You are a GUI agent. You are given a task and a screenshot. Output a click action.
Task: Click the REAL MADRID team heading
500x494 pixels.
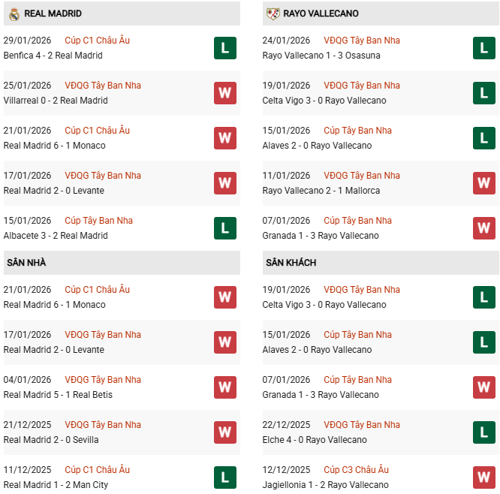pos(53,14)
